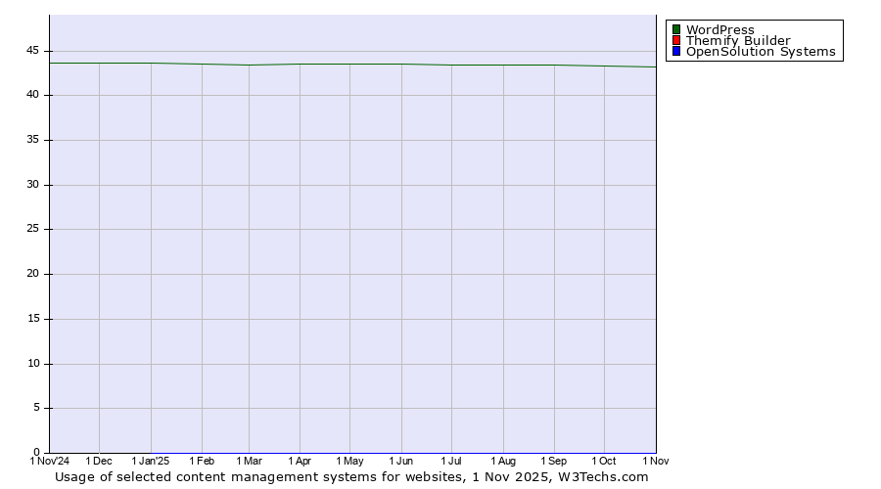Click the 45 value on the y-axis
Viewport: 881px width, 489px height.
point(33,51)
